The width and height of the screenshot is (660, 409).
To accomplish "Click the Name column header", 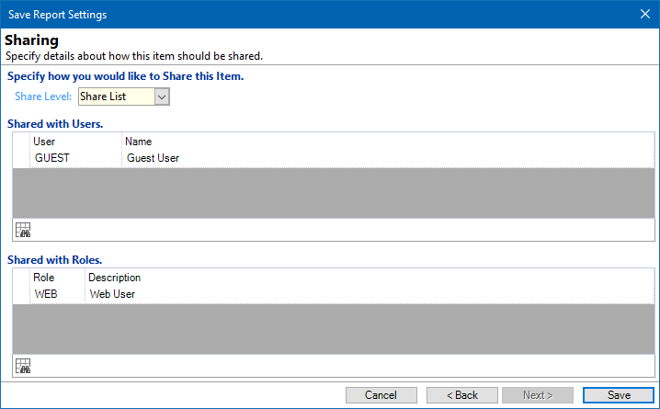I will click(x=388, y=142).
